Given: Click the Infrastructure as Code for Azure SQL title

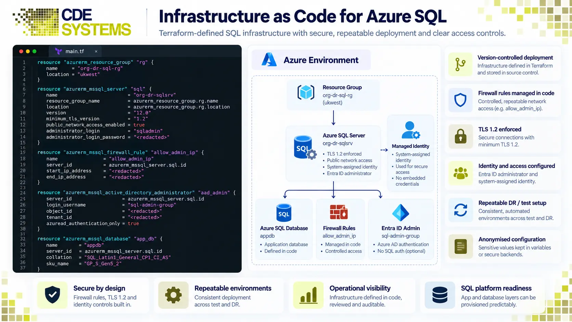Looking at the screenshot, I should [x=303, y=16].
